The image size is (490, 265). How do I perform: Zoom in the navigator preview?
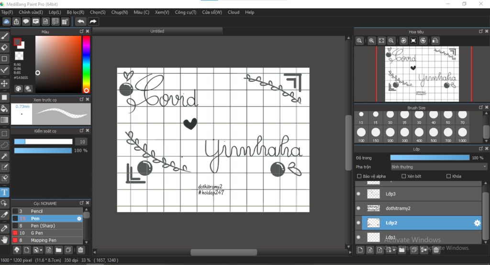[x=371, y=41]
